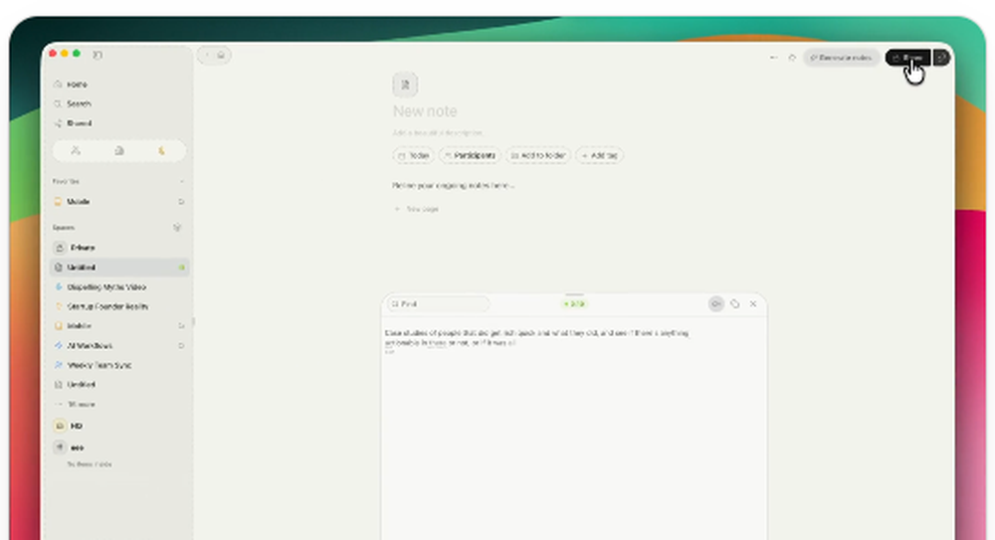995x540 pixels.
Task: Close the transcript panel
Action: (x=753, y=304)
